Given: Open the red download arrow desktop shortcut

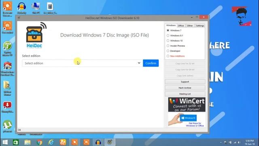Looking at the screenshot, I should [7, 107].
